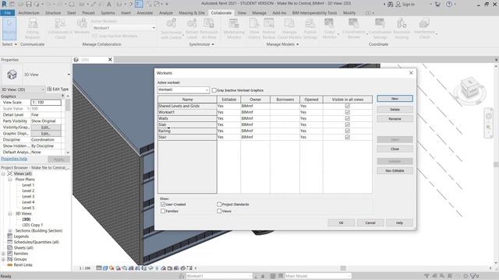Click Relinquish All Mine ribbon icon

tap(209, 28)
